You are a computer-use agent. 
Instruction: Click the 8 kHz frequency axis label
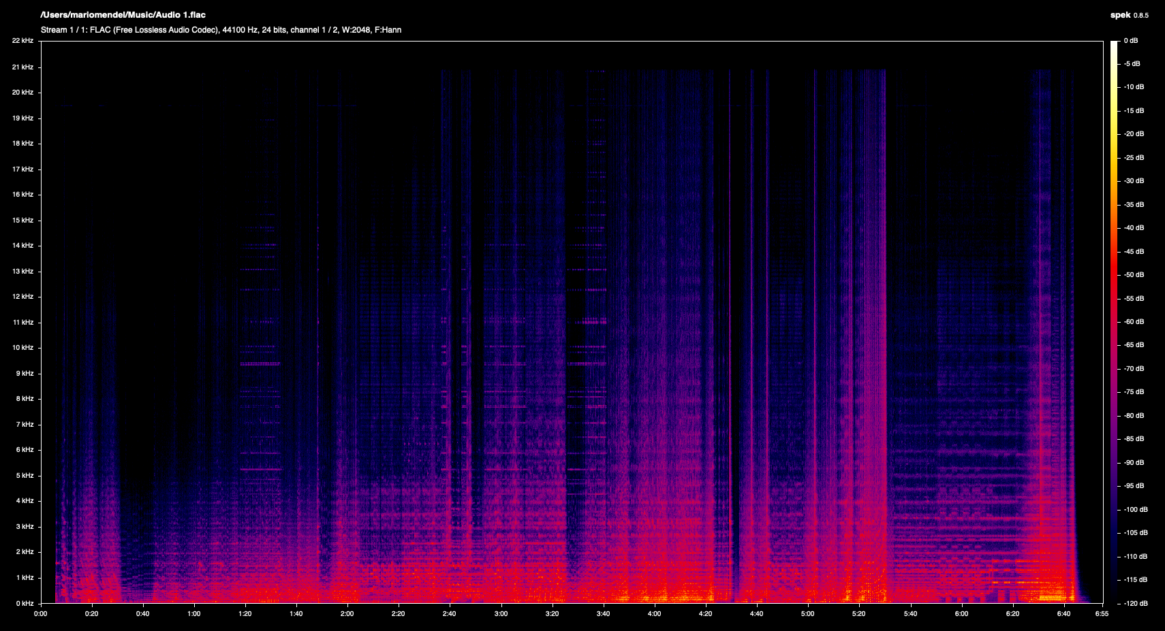(25, 399)
